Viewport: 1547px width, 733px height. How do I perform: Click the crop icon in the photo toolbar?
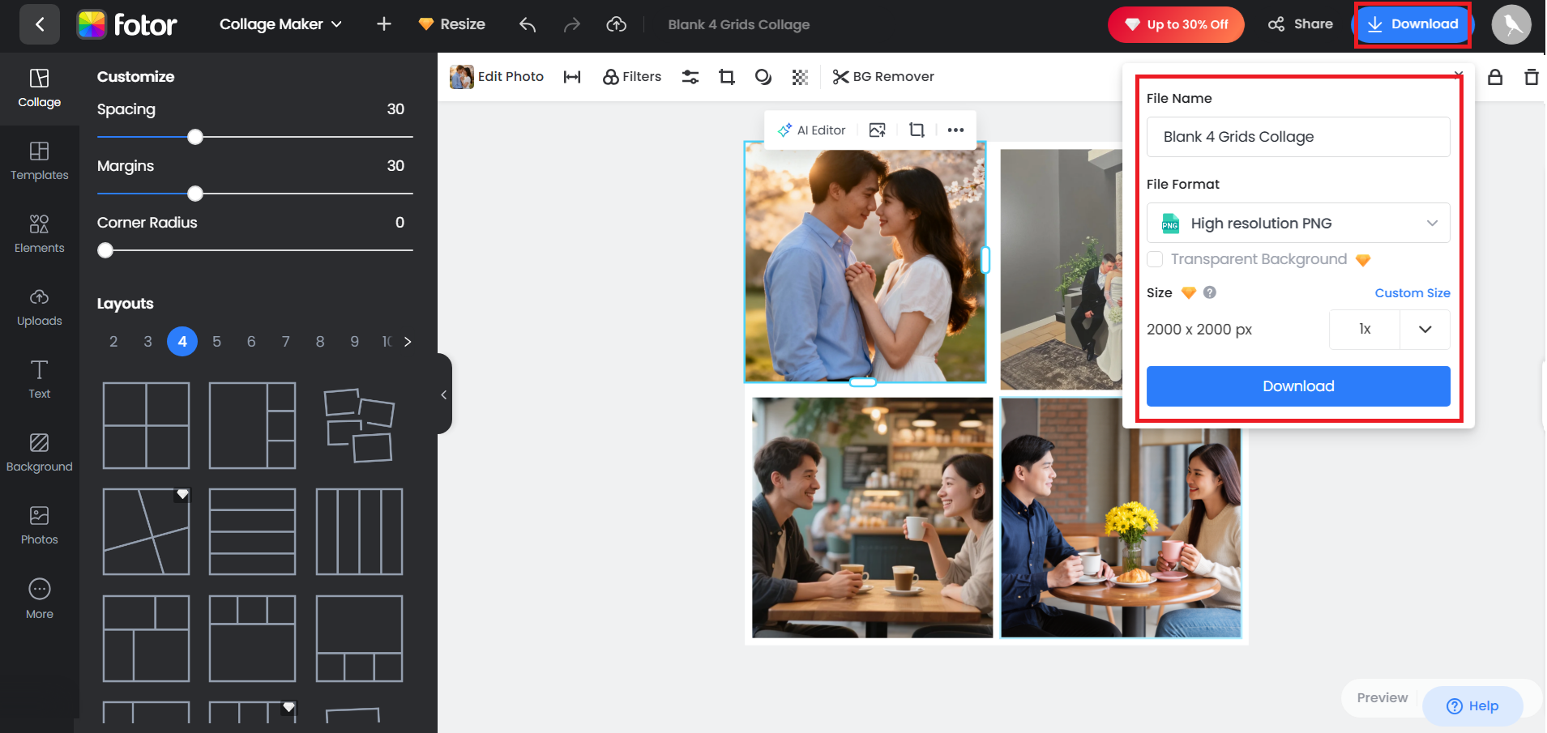click(726, 77)
